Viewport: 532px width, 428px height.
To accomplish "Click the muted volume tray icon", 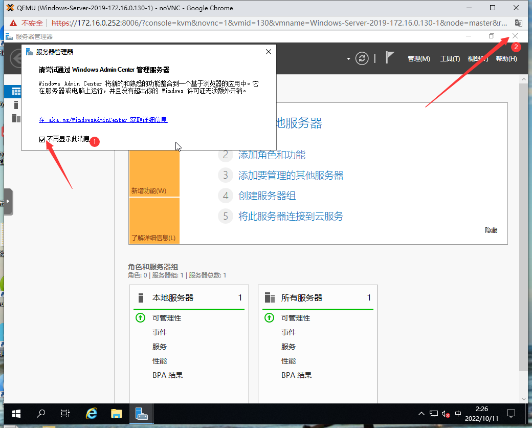I will click(446, 413).
